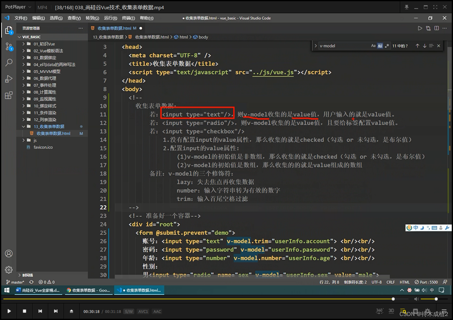Viewport: 453px width, 320px height.
Task: Click the PotPlayer Stop button
Action: point(25,311)
